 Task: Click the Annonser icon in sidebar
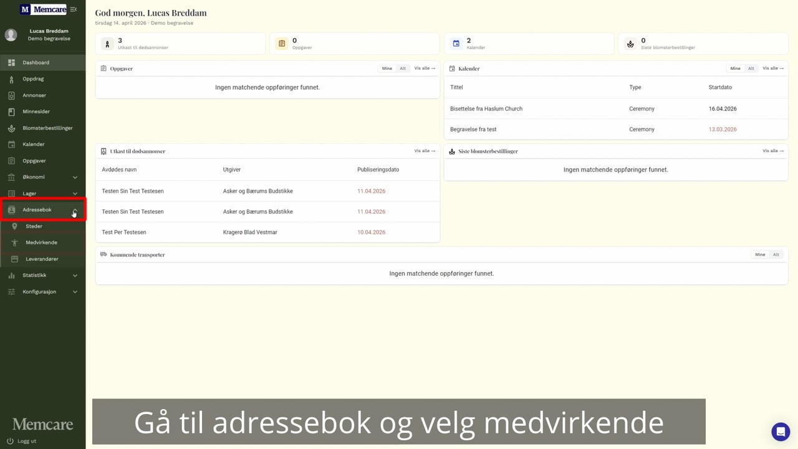point(11,95)
